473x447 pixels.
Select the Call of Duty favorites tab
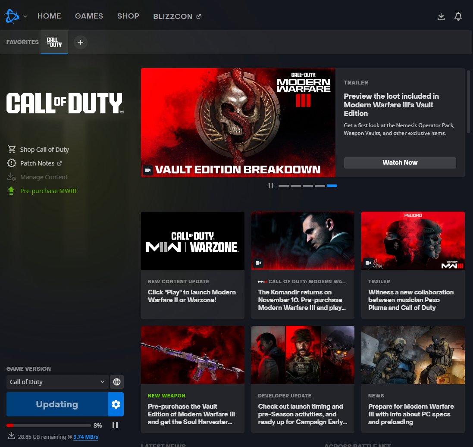tap(54, 42)
